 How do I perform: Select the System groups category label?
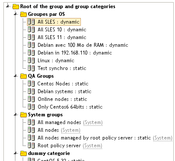click(x=45, y=115)
